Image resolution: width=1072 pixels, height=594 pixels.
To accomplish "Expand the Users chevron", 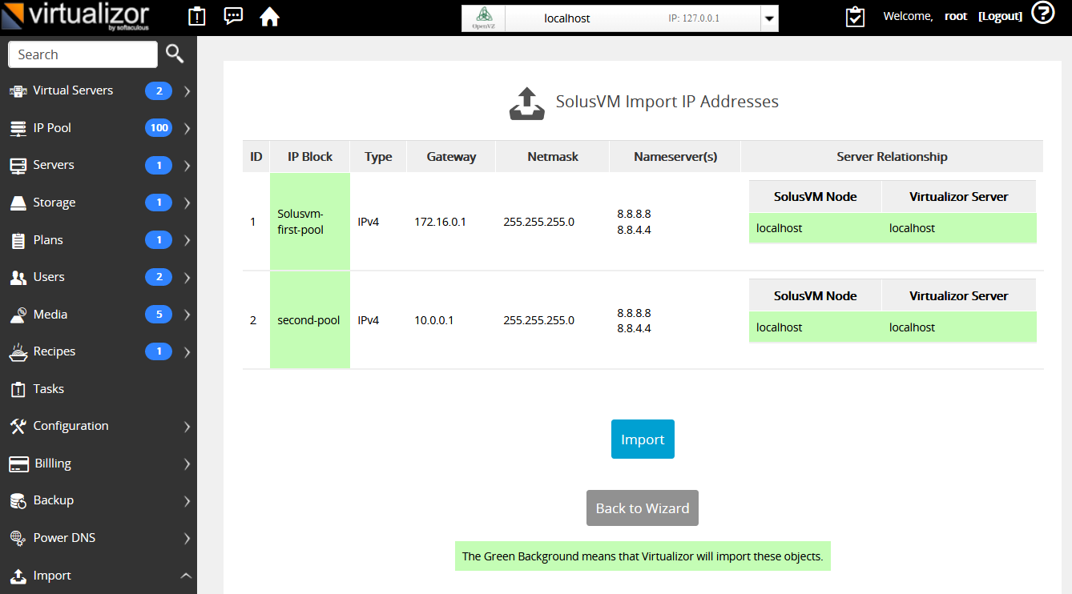I will pos(187,278).
